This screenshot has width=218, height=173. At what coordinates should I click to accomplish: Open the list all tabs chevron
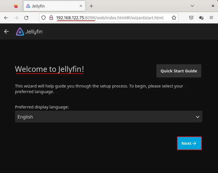point(192,6)
